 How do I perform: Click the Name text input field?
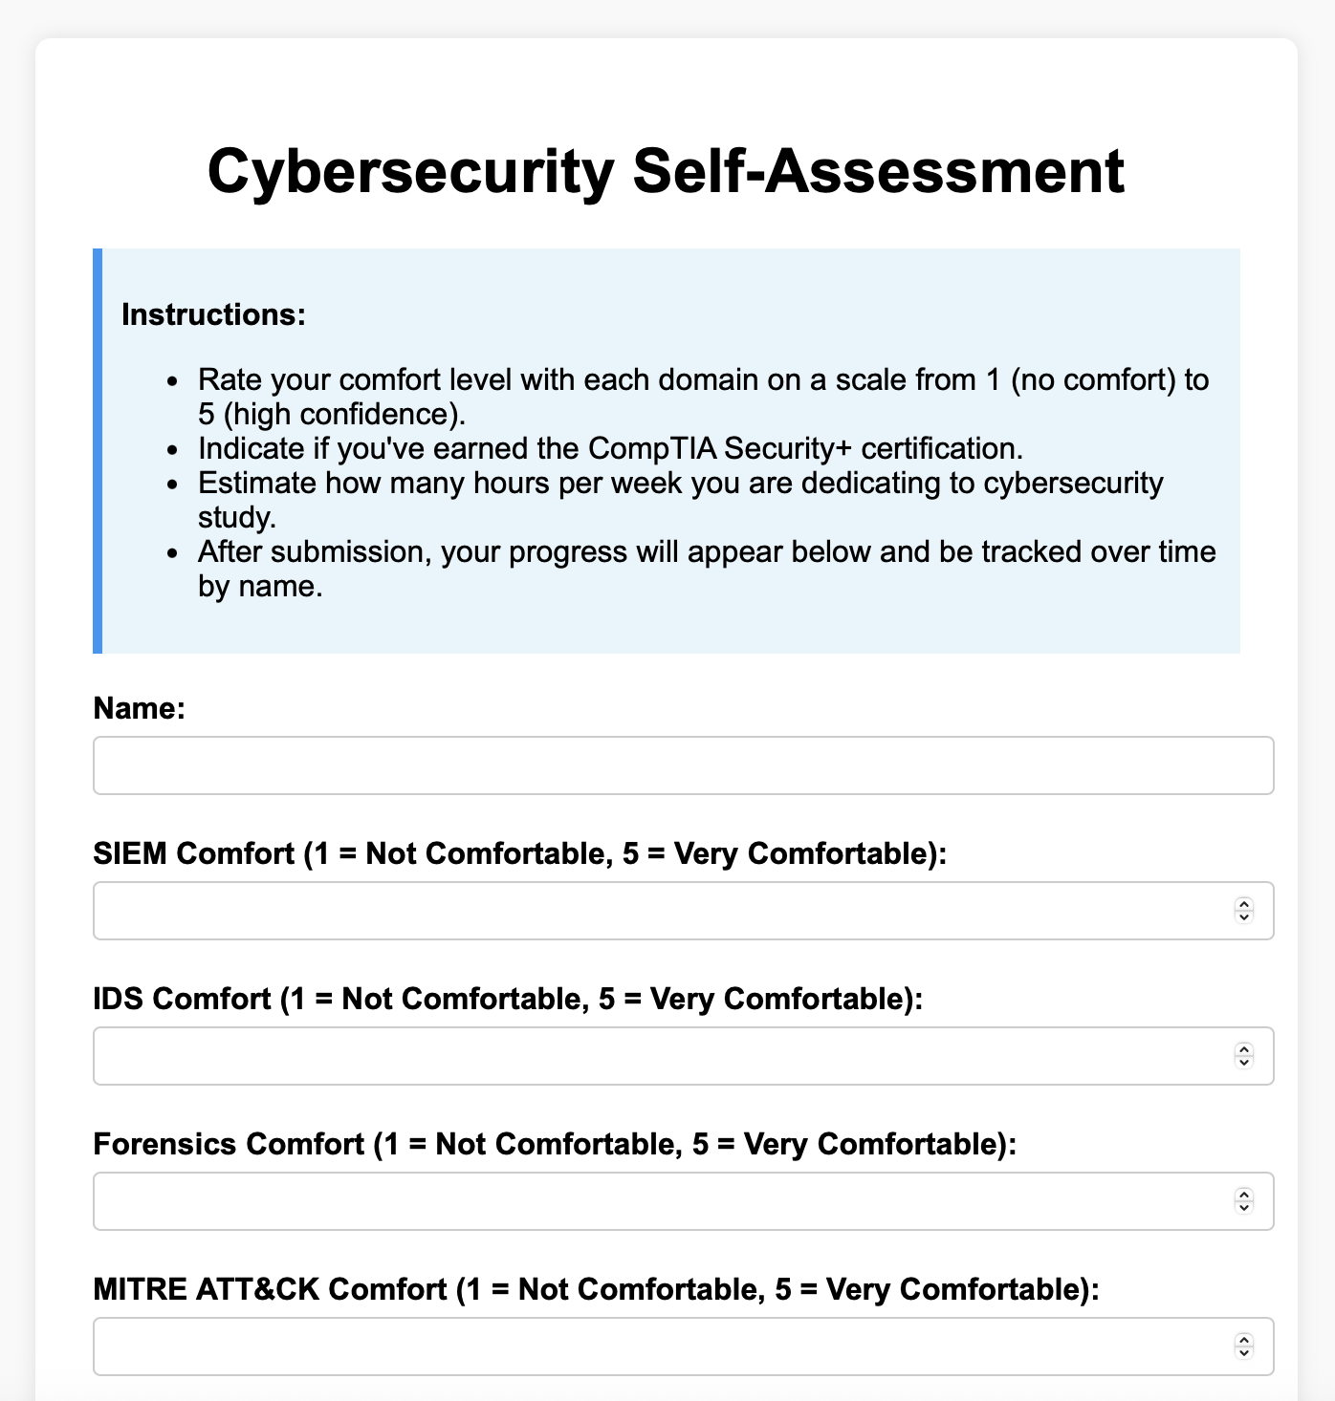pos(683,765)
